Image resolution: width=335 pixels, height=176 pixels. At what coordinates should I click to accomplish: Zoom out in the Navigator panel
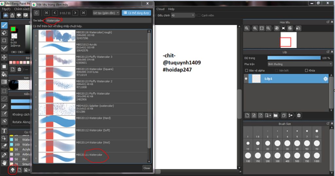[268, 28]
